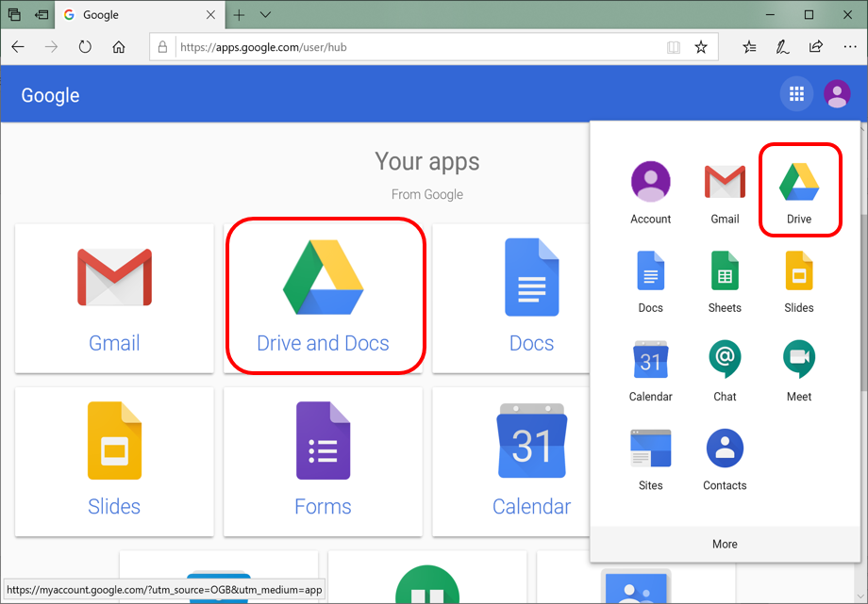Click the Forms text link on card
868x604 pixels.
coord(323,506)
